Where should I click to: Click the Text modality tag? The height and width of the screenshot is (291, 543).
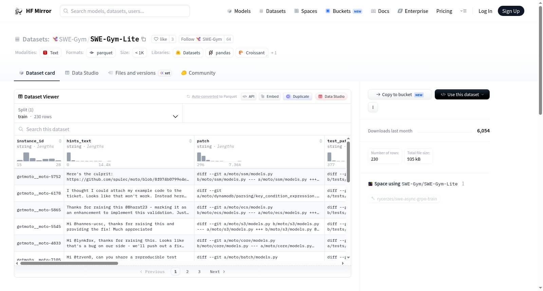pos(51,53)
